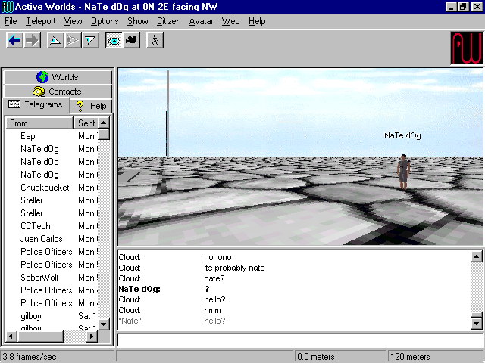
Task: Open the Web menu
Action: pyautogui.click(x=230, y=21)
